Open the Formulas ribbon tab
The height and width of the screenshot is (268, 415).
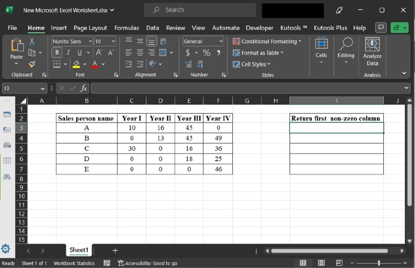126,28
